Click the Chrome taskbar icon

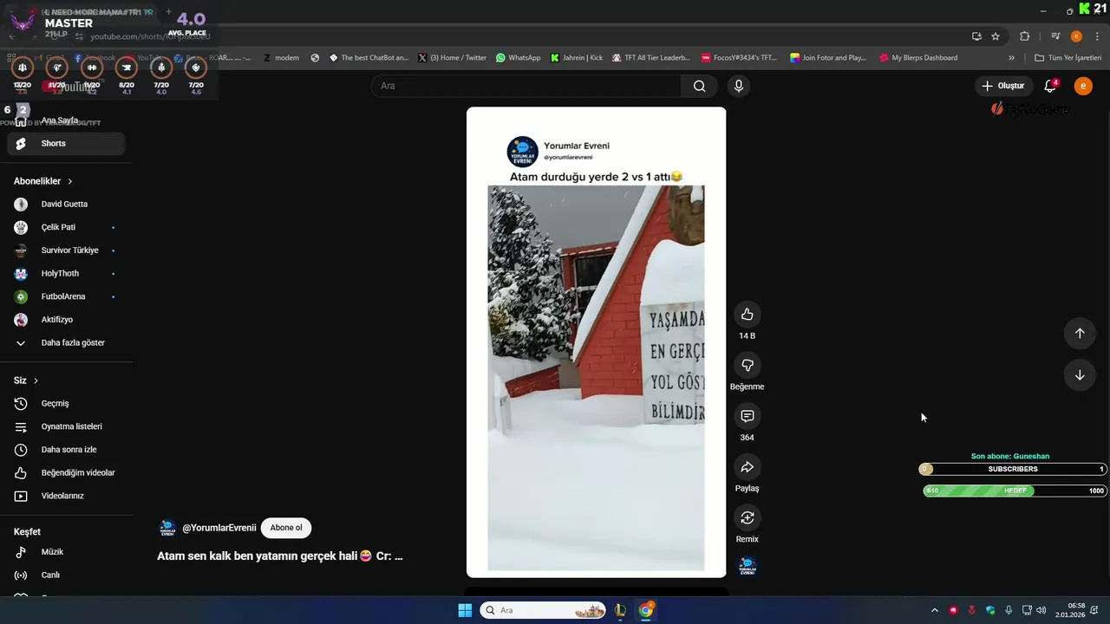point(646,610)
